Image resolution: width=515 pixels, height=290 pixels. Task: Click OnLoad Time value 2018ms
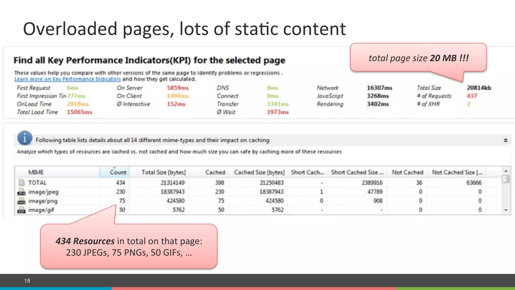click(78, 104)
